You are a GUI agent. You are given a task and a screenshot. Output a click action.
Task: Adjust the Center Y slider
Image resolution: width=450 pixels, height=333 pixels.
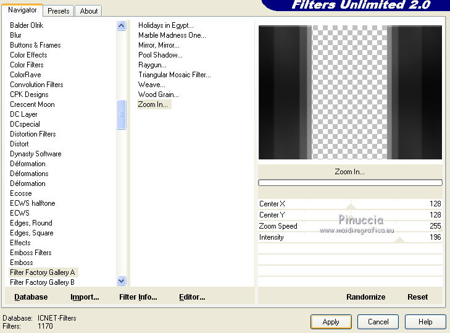coord(350,215)
